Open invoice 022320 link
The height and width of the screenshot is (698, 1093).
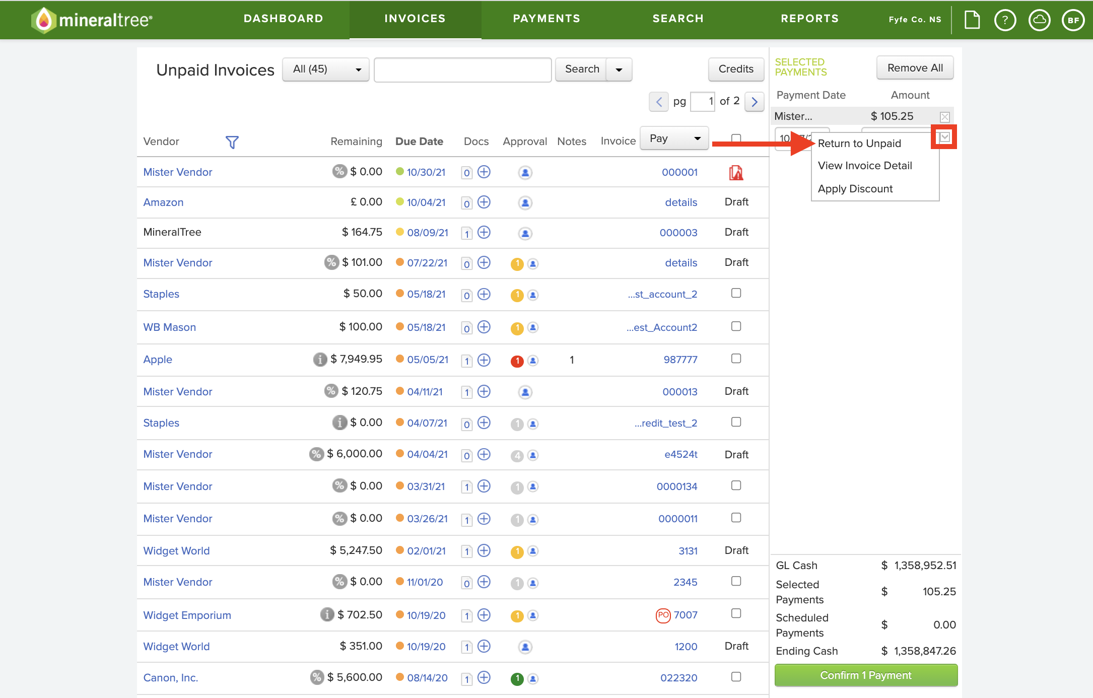pos(678,678)
